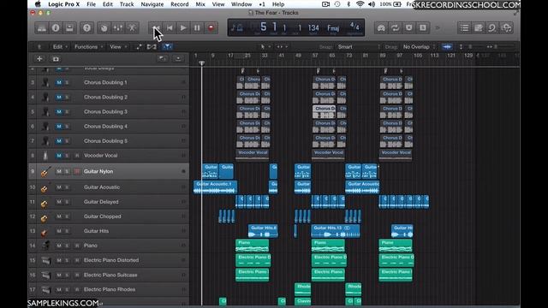Viewport: 548px width, 308px height.
Task: Open the Navigate menu
Action: [x=152, y=4]
